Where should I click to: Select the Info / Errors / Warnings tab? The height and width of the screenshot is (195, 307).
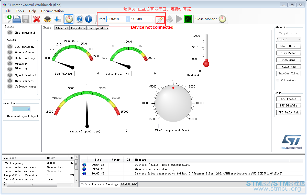pos(100,184)
